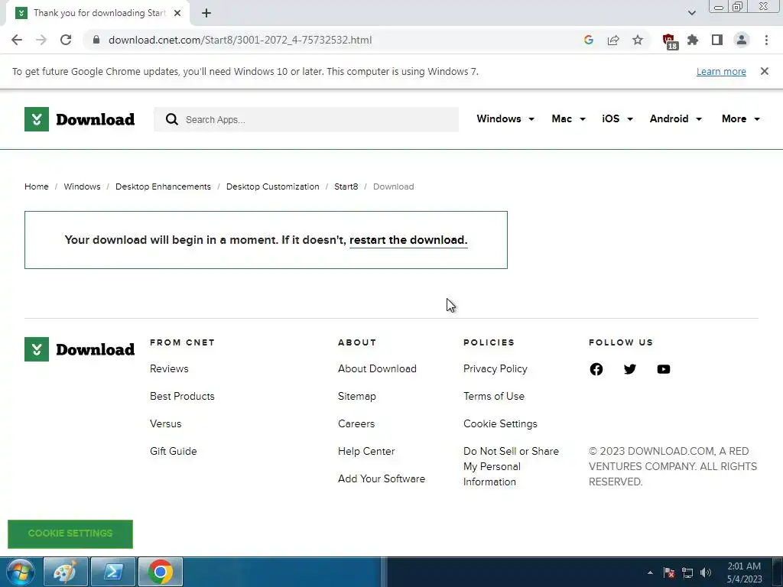Close the Thank you for downloading tab
Viewport: 783px width, 587px height.
click(x=177, y=13)
